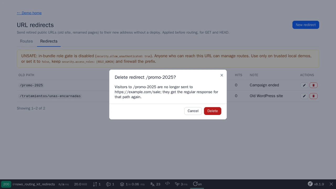
Task: Edit the /tratamientos/unas-encarnadas redirect pencil icon
Action: click(x=304, y=96)
